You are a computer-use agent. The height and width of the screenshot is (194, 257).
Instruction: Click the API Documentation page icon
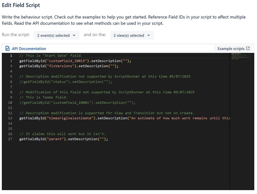coord(7,49)
